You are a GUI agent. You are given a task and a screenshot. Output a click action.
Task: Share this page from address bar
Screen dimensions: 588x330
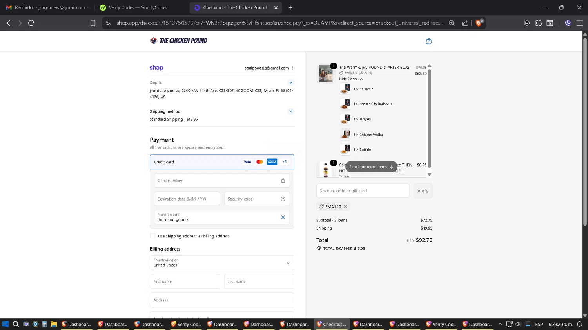click(x=465, y=23)
